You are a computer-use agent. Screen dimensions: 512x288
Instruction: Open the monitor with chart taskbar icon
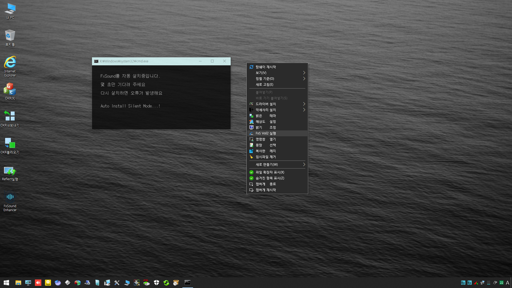coord(28,283)
